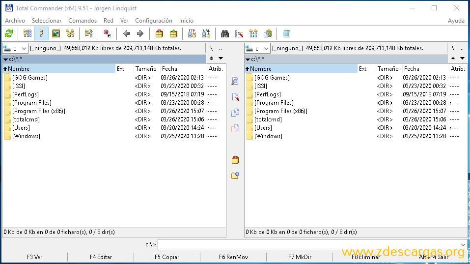This screenshot has height=264, width=470.
Task: Go forward with the right arrow icon
Action: click(140, 33)
